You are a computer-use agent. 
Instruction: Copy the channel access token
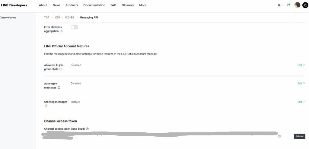(280, 136)
